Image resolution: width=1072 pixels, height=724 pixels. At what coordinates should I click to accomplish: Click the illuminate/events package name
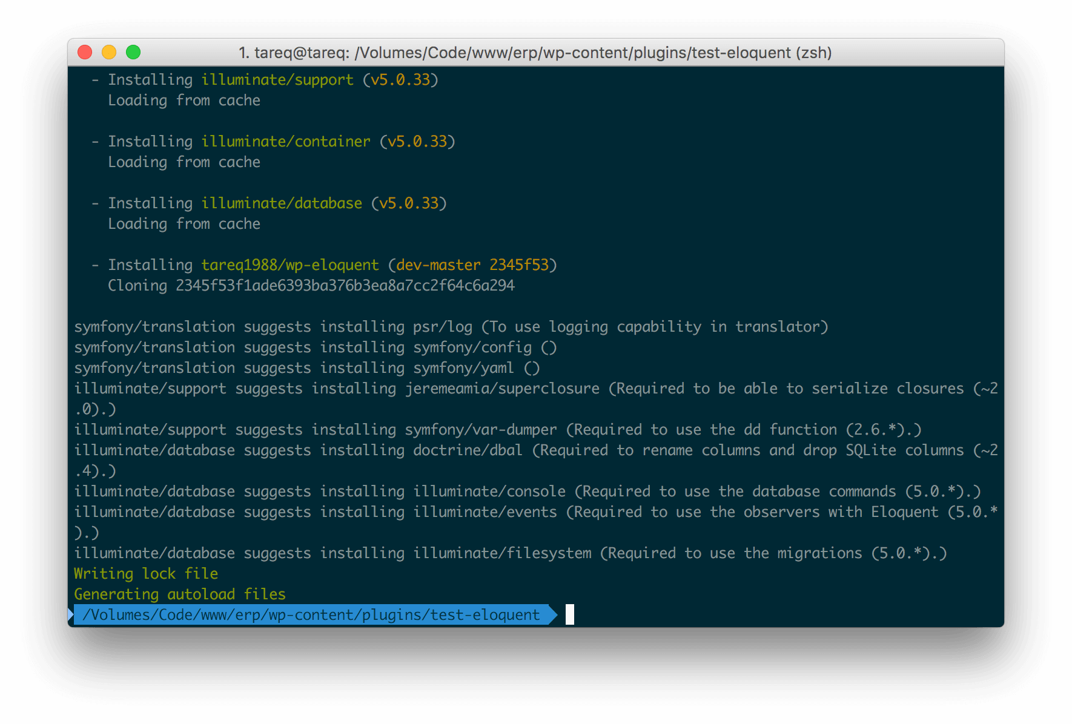485,512
